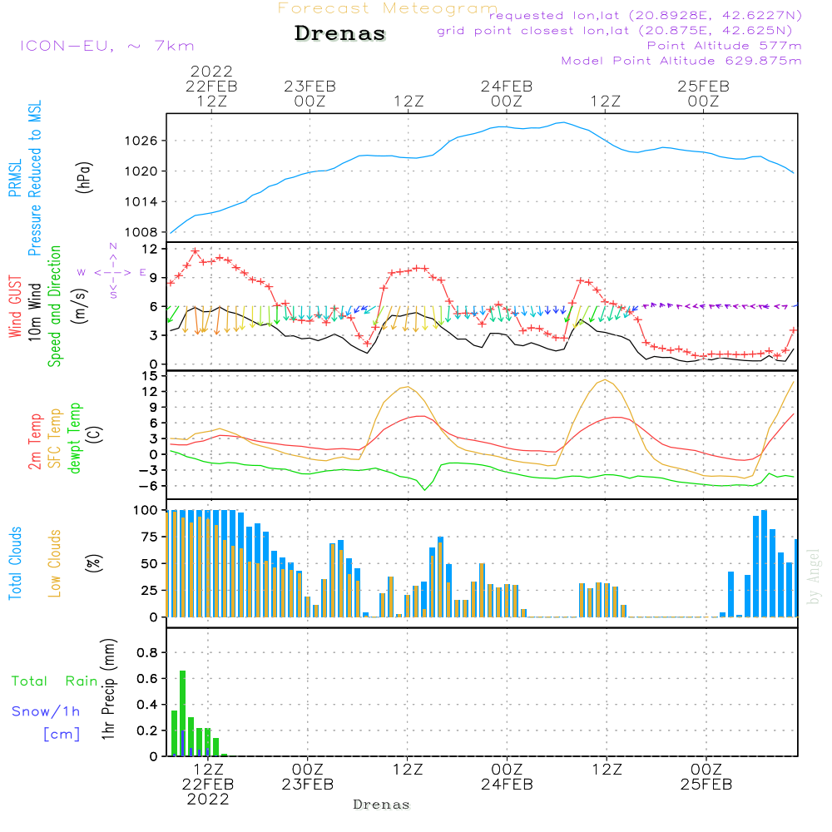The height and width of the screenshot is (832, 832).
Task: Select the "(m/s)" unit label
Action: coord(80,306)
